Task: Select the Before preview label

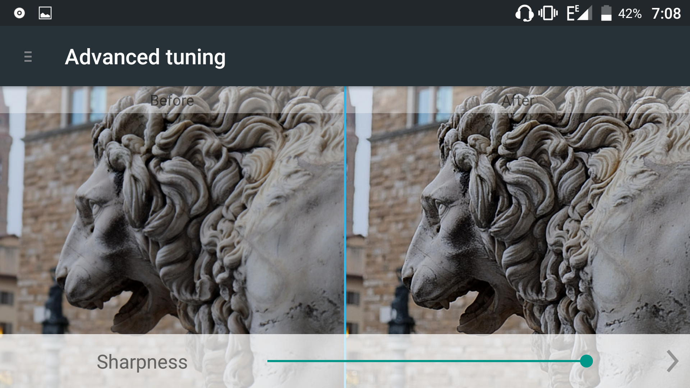Action: coord(172,100)
